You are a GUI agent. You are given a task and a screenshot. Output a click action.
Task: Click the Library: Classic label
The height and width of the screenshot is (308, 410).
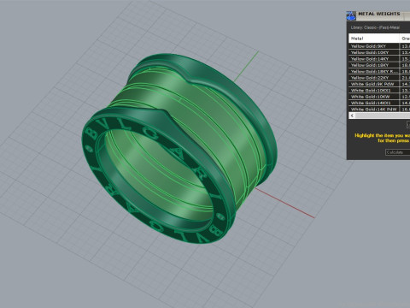click(x=375, y=27)
